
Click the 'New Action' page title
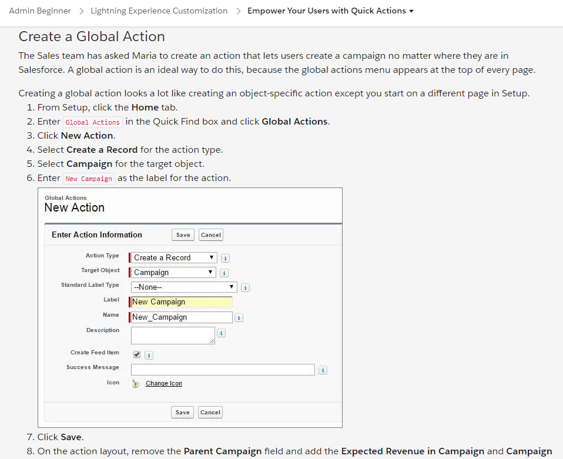tap(74, 207)
